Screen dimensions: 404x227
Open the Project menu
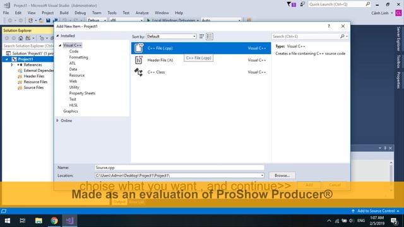pyautogui.click(x=48, y=13)
